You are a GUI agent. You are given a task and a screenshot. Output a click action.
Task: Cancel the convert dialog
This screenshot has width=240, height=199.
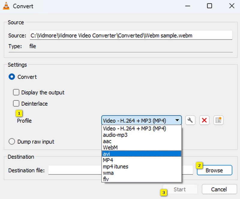tap(219, 189)
